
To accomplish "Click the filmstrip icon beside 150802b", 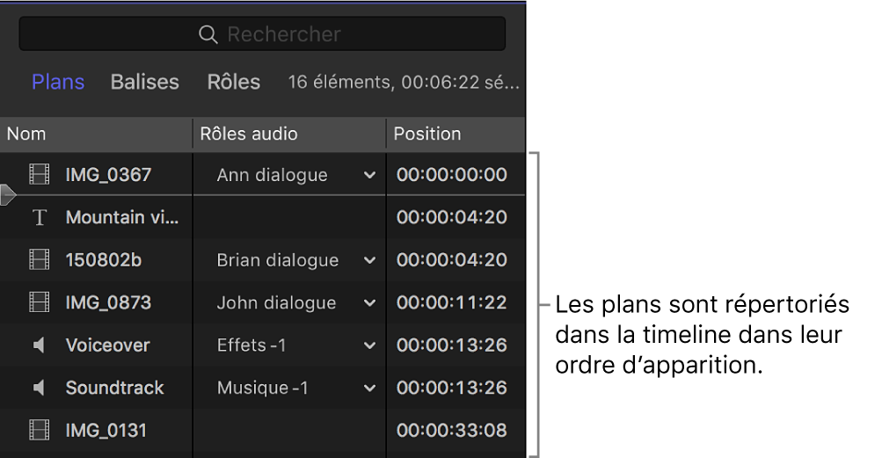I will (39, 260).
